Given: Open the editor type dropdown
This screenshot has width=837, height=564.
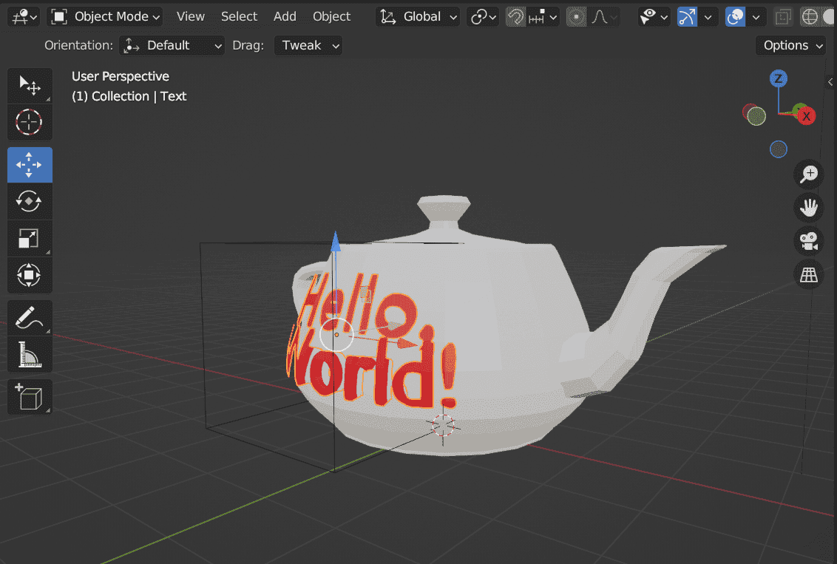Looking at the screenshot, I should click(24, 16).
